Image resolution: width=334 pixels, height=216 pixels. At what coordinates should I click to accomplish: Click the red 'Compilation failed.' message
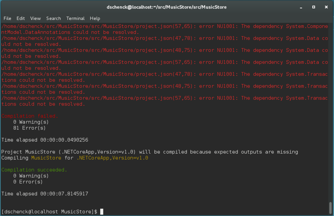pyautogui.click(x=30, y=116)
